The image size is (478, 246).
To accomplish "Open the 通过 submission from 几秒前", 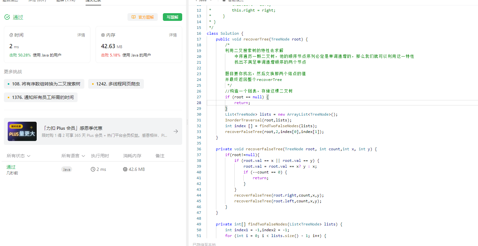I will pos(11,167).
